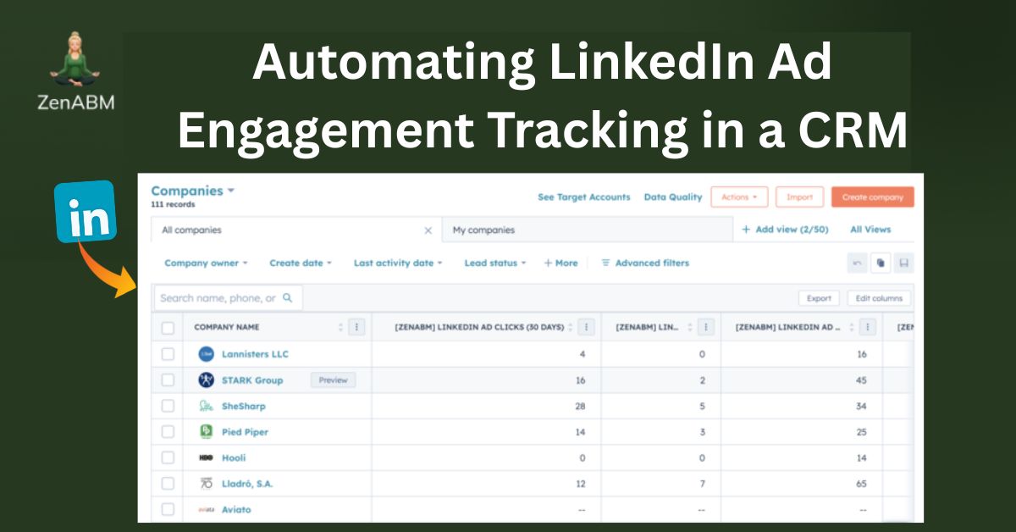The height and width of the screenshot is (532, 1016).
Task: Click the Pied Piper company logo
Action: 206,432
